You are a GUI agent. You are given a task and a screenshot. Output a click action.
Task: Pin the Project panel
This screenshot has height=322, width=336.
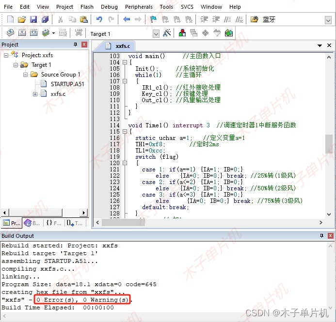pyautogui.click(x=75, y=45)
